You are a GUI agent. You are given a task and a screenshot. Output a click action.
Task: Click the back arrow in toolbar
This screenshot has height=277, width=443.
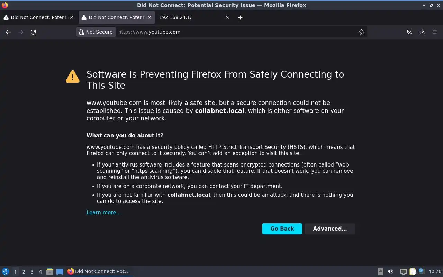8,32
